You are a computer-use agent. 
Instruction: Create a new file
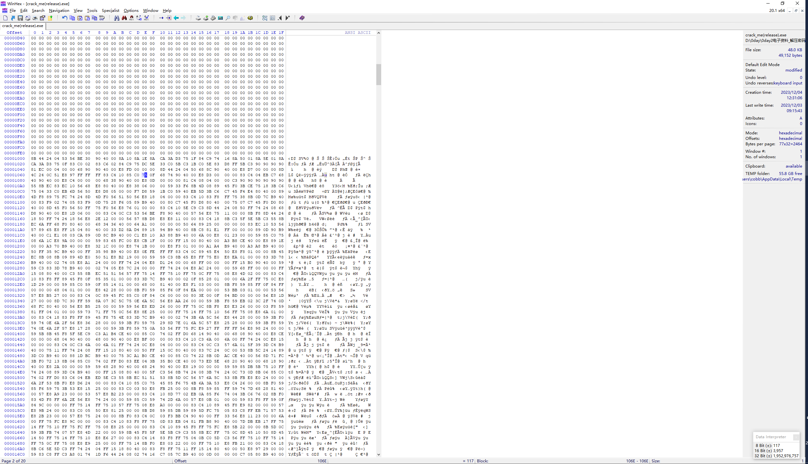click(x=5, y=18)
